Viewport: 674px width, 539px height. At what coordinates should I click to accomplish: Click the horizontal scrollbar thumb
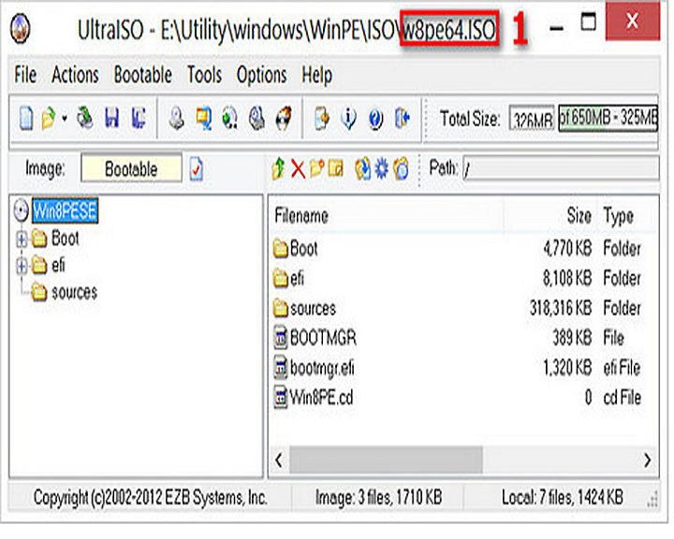pyautogui.click(x=386, y=459)
